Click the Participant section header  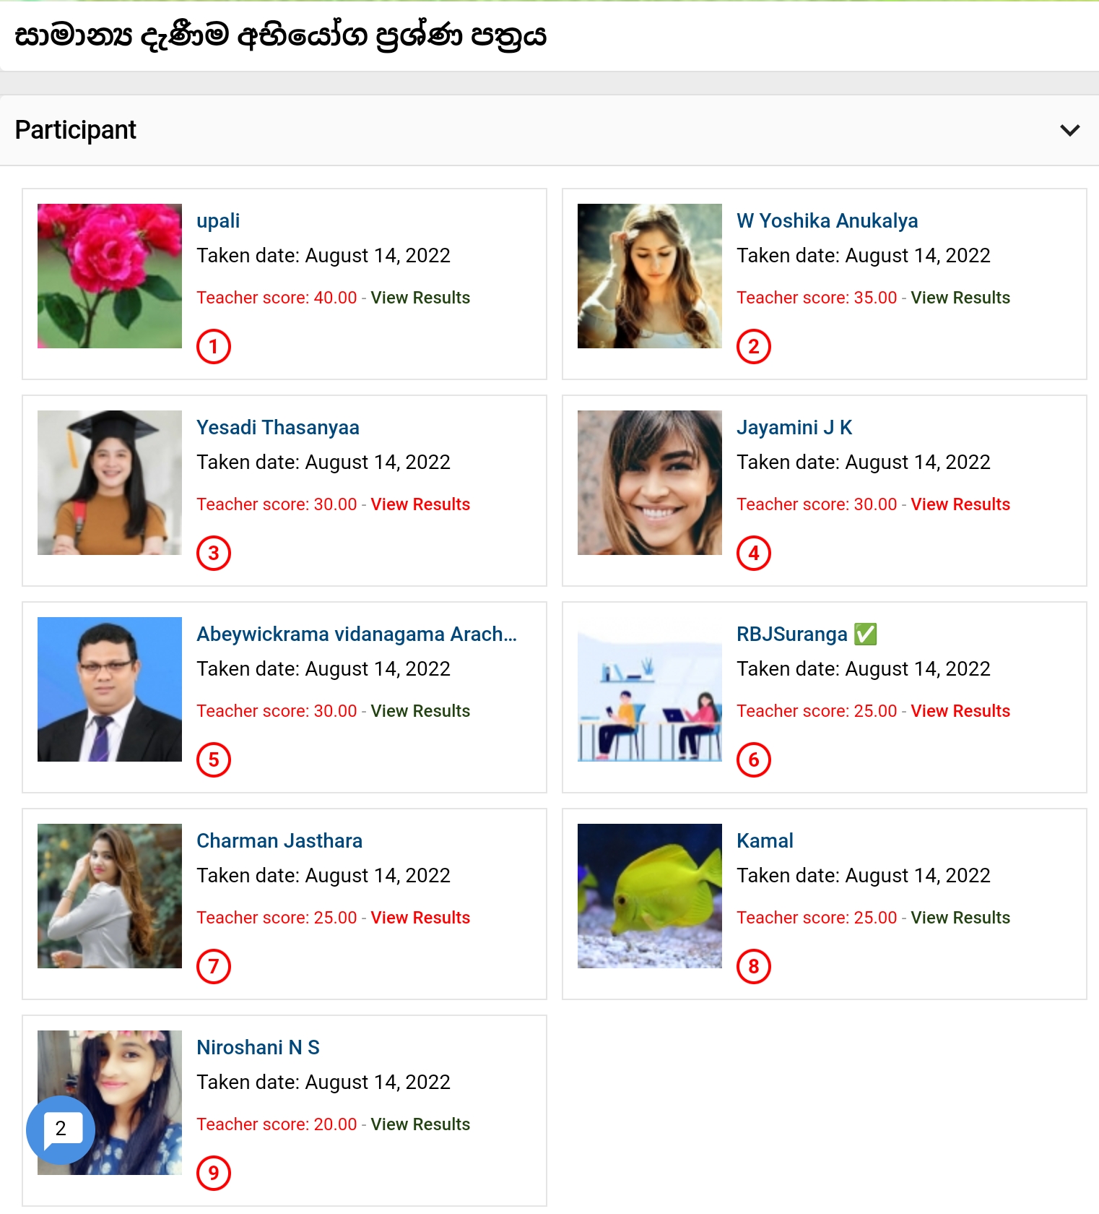click(76, 130)
